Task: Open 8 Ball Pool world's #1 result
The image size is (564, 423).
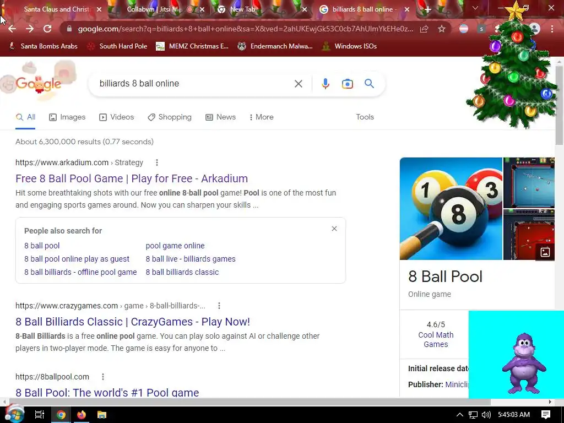Action: coord(107,392)
